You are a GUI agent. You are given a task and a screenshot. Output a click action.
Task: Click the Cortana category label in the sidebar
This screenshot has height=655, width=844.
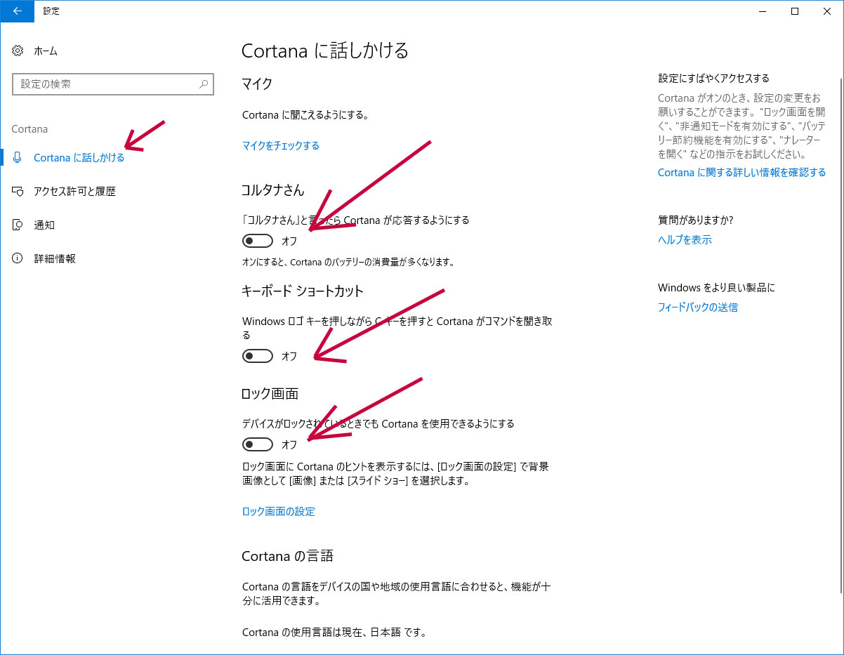click(30, 129)
